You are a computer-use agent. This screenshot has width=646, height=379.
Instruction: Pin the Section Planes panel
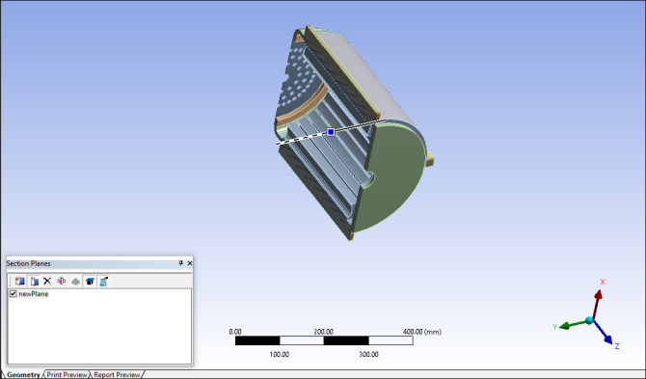(180, 263)
